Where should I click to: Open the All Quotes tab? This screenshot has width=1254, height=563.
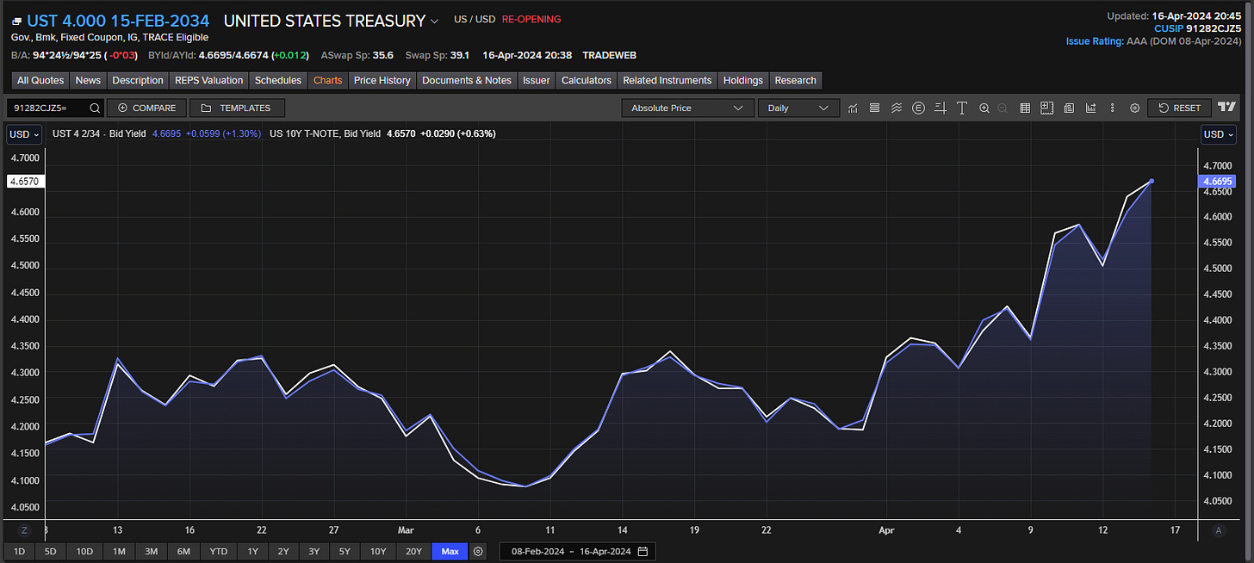coord(40,80)
